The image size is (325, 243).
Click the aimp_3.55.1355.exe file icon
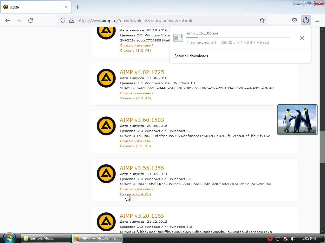pyautogui.click(x=178, y=38)
